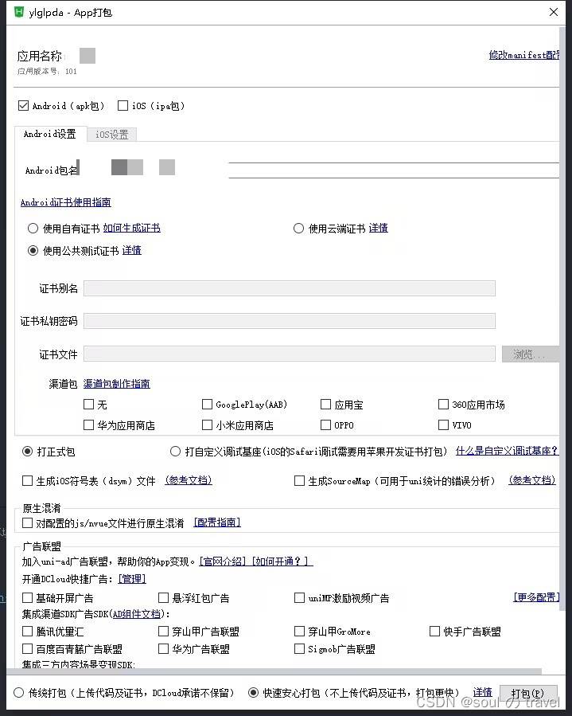Close the App打包 dialog

point(553,12)
